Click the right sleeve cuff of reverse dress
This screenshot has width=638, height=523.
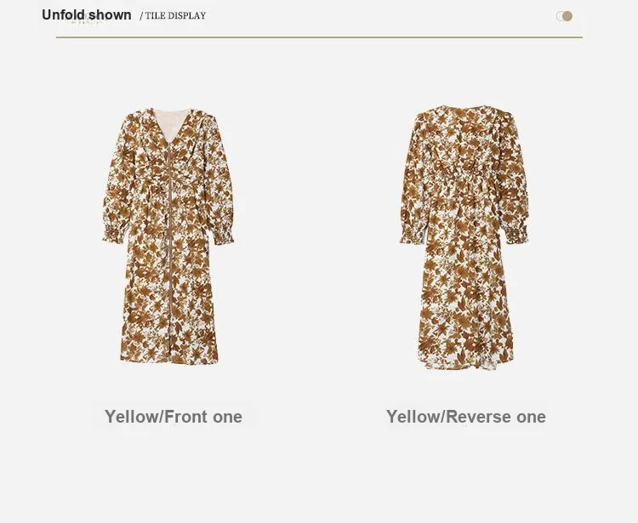pyautogui.click(x=516, y=236)
